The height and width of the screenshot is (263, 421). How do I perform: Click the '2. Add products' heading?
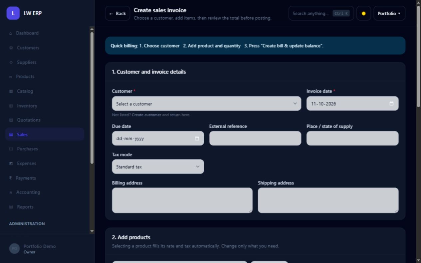coord(131,237)
